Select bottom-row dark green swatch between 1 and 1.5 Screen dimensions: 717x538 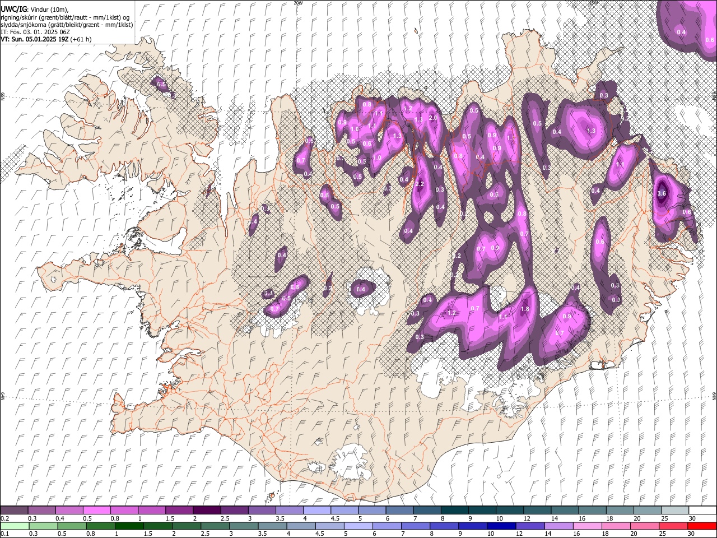coord(129,526)
